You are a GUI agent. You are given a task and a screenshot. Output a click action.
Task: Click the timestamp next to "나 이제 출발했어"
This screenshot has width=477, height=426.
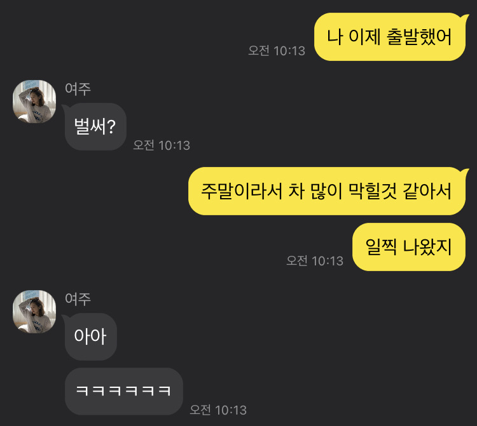point(277,51)
